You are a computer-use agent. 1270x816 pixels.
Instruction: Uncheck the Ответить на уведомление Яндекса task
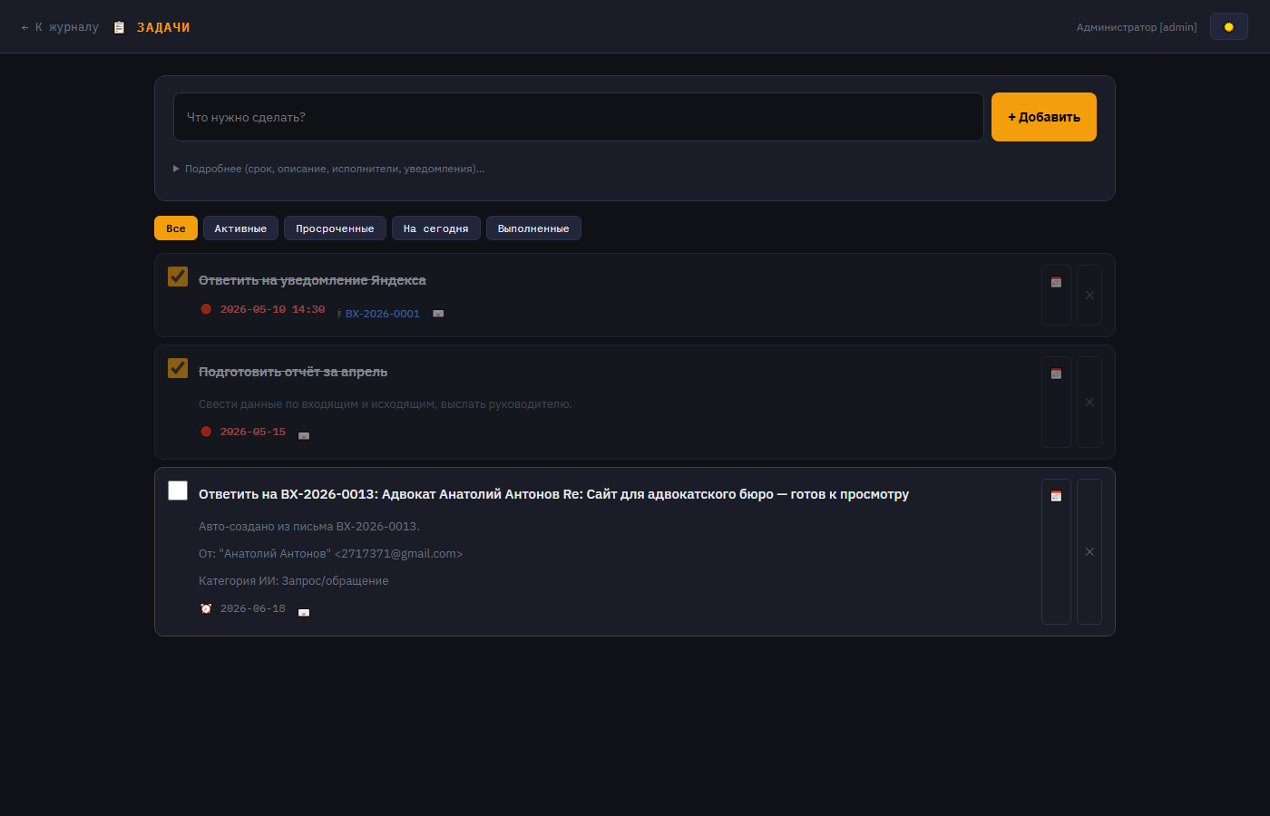178,277
